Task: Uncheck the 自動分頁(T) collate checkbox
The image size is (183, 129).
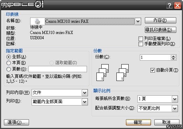Action: (x=152, y=70)
